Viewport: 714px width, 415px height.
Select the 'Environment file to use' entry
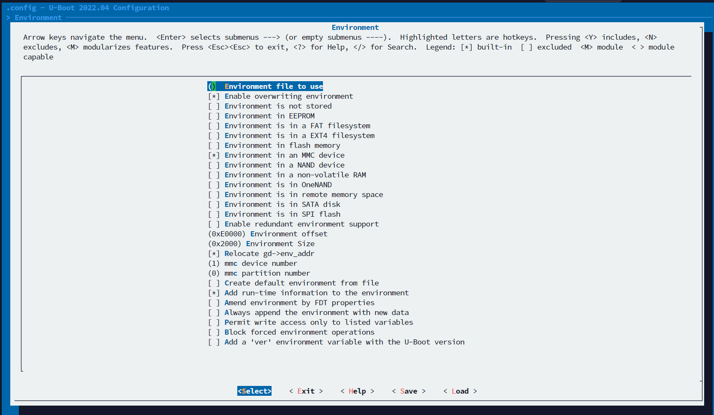click(x=265, y=86)
